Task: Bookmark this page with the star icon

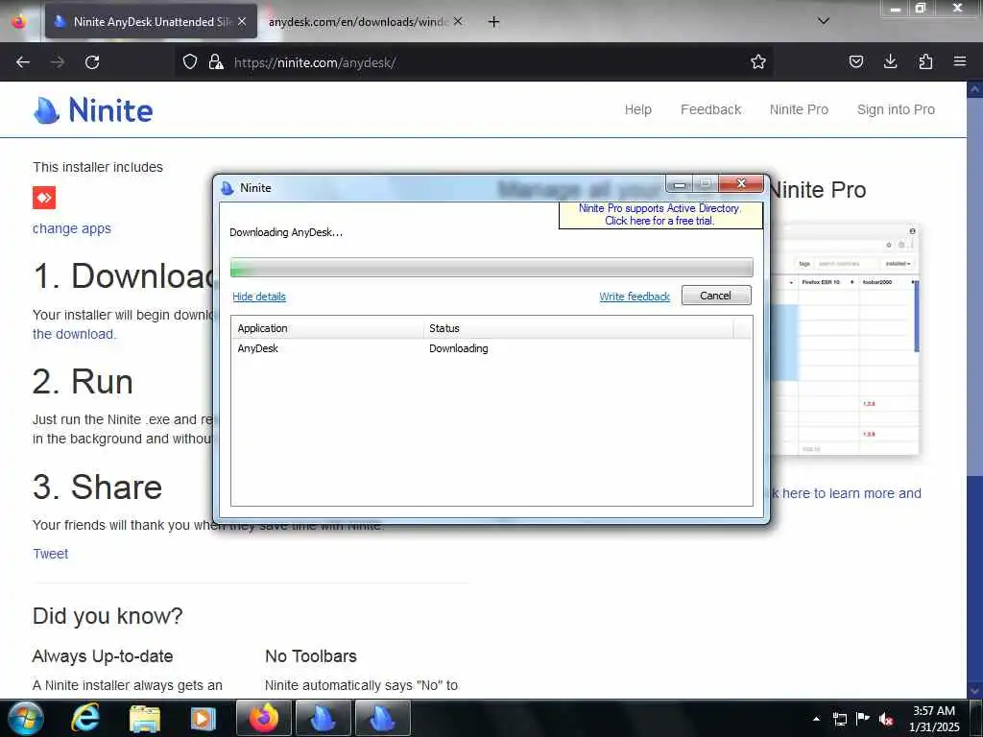Action: (758, 61)
